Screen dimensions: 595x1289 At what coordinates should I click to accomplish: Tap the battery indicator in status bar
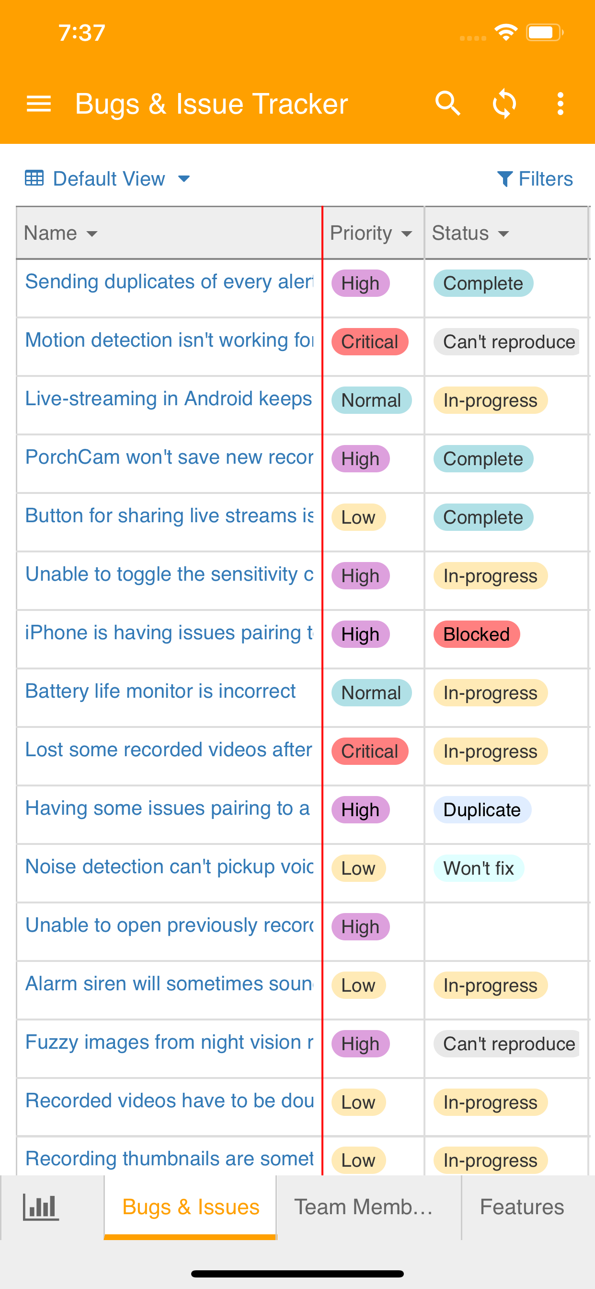click(543, 32)
